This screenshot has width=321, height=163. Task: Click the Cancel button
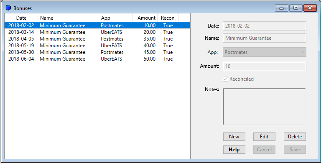tap(264, 150)
